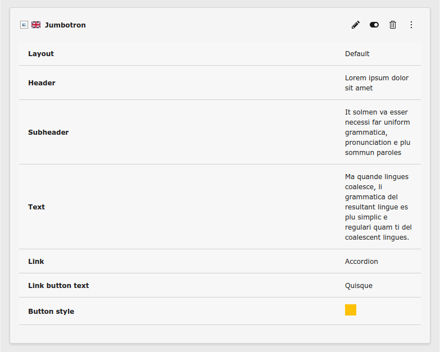Toggle the Jumbotron visibility switch

[374, 25]
